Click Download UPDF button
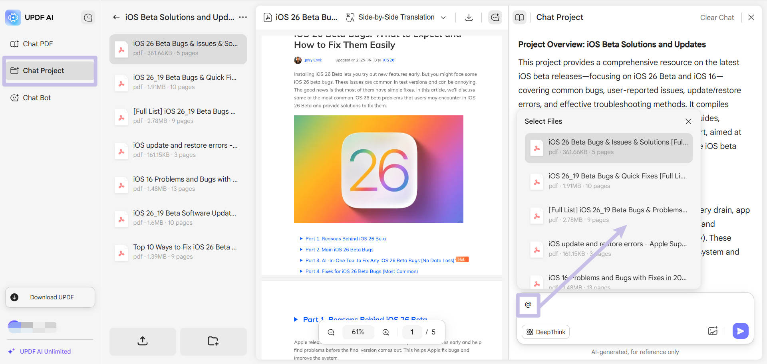This screenshot has height=364, width=767. click(50, 297)
